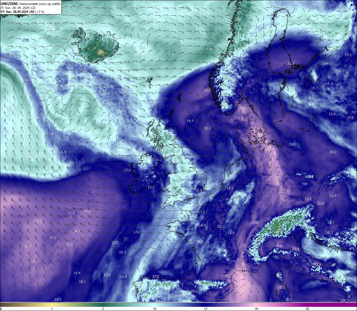
Task: Click the colour scale label 1
Action: tap(52, 309)
